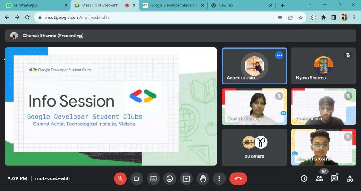The width and height of the screenshot is (361, 191).
Task: Click muted mic icon on Anekant jain tile
Action: click(348, 96)
